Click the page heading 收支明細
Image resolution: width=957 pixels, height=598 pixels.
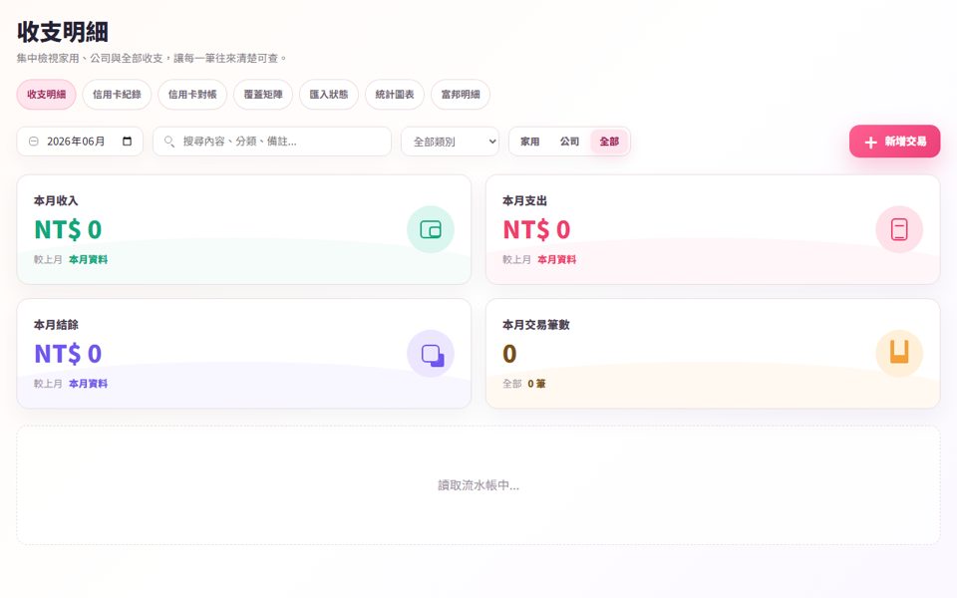(62, 32)
